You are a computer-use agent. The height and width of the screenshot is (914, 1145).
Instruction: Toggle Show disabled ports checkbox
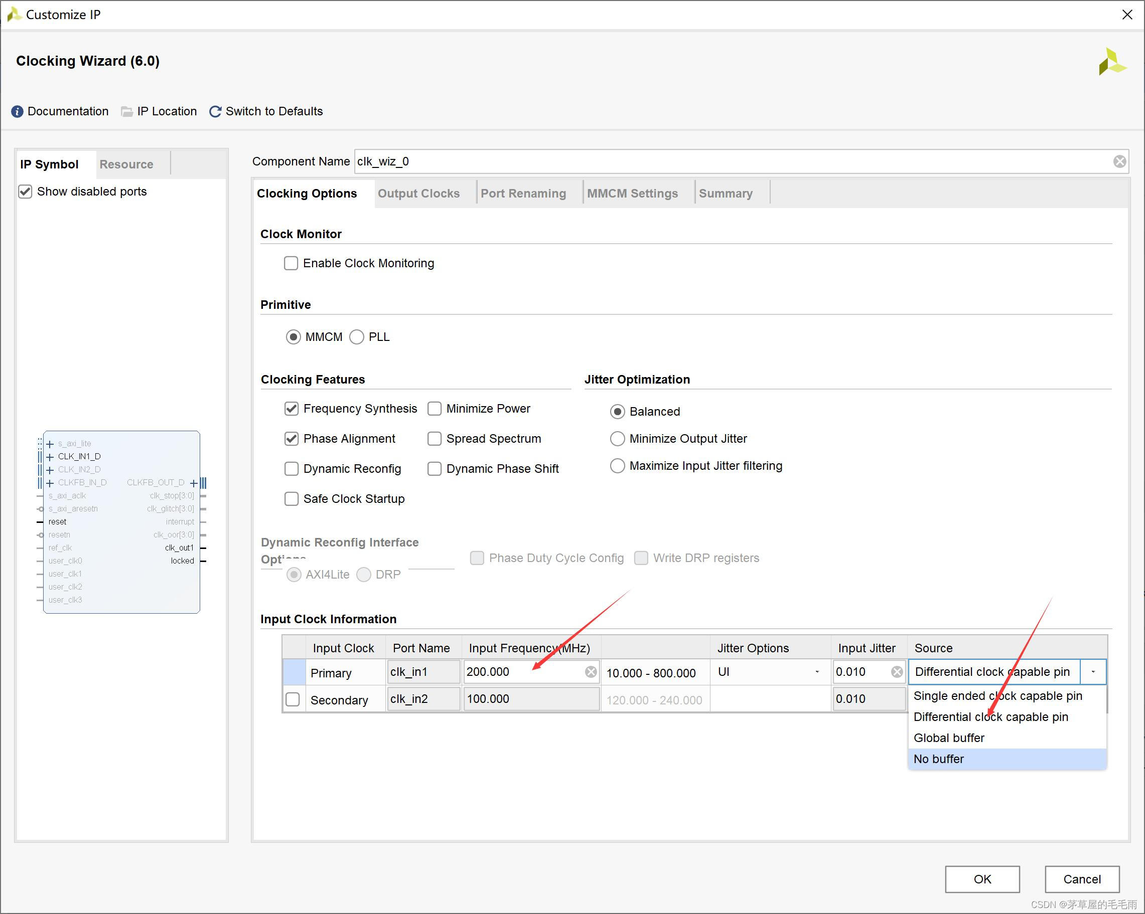pos(26,192)
